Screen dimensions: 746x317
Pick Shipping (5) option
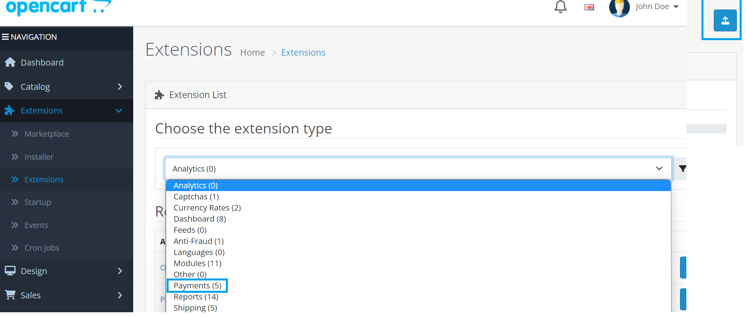point(195,308)
